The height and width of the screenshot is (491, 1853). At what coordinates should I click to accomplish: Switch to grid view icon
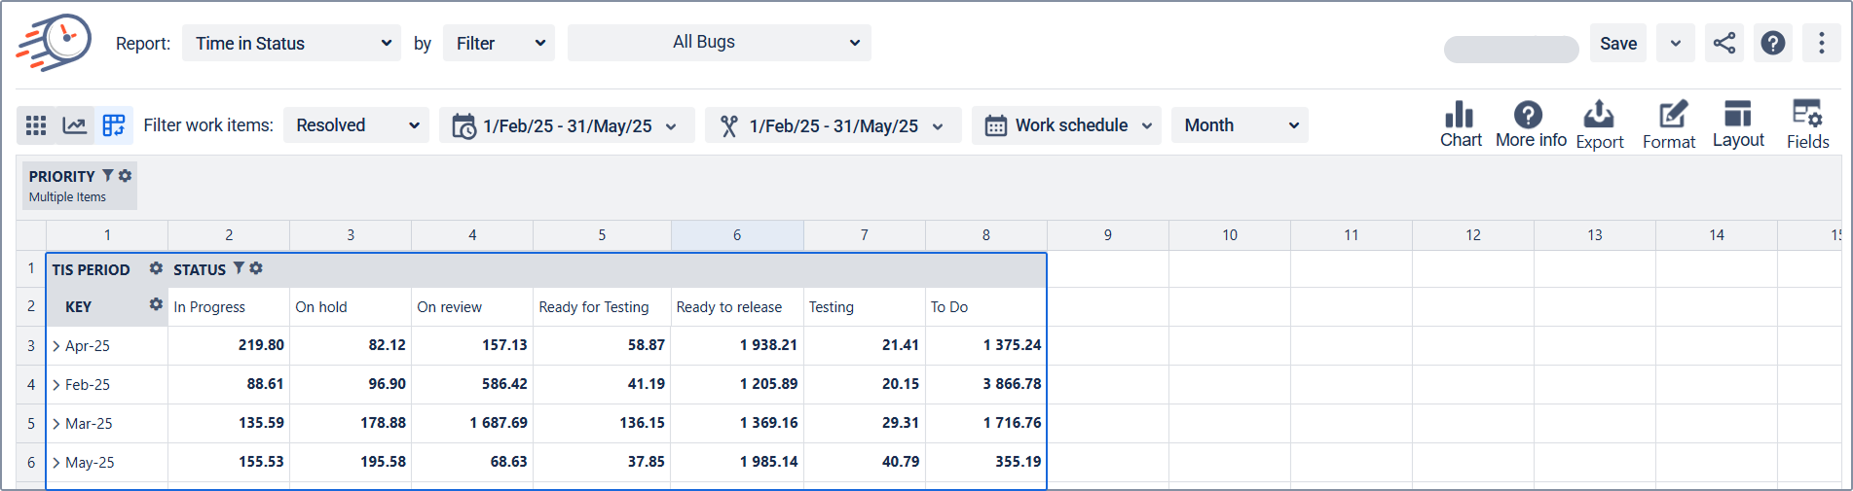coord(36,125)
